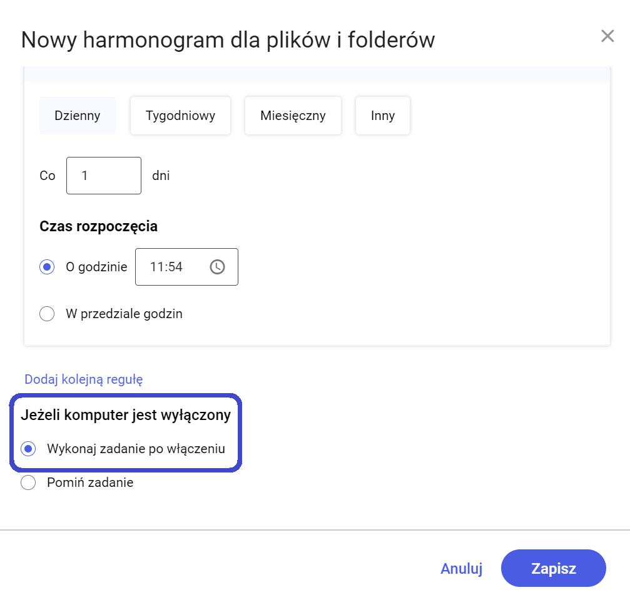Enable 'W przedziale godzin' radio option
This screenshot has height=595, width=630.
[47, 314]
